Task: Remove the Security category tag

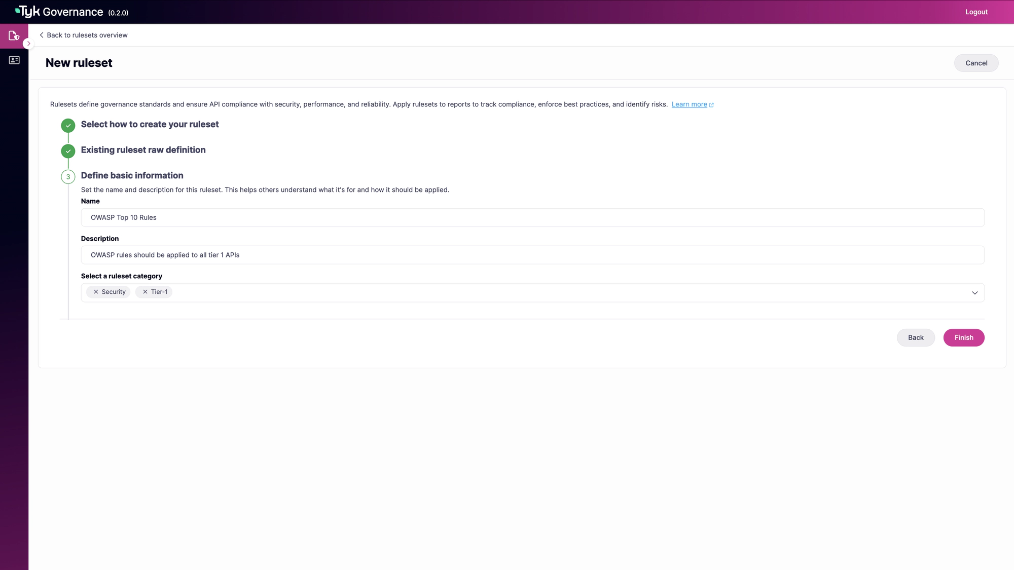Action: click(x=96, y=292)
